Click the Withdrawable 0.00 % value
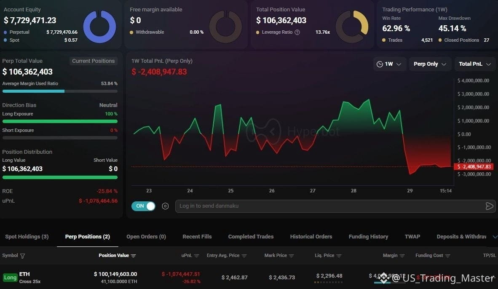498x289 pixels. point(197,32)
